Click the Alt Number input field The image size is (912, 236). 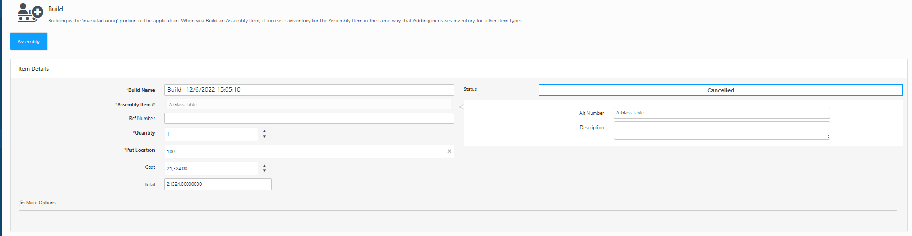721,113
